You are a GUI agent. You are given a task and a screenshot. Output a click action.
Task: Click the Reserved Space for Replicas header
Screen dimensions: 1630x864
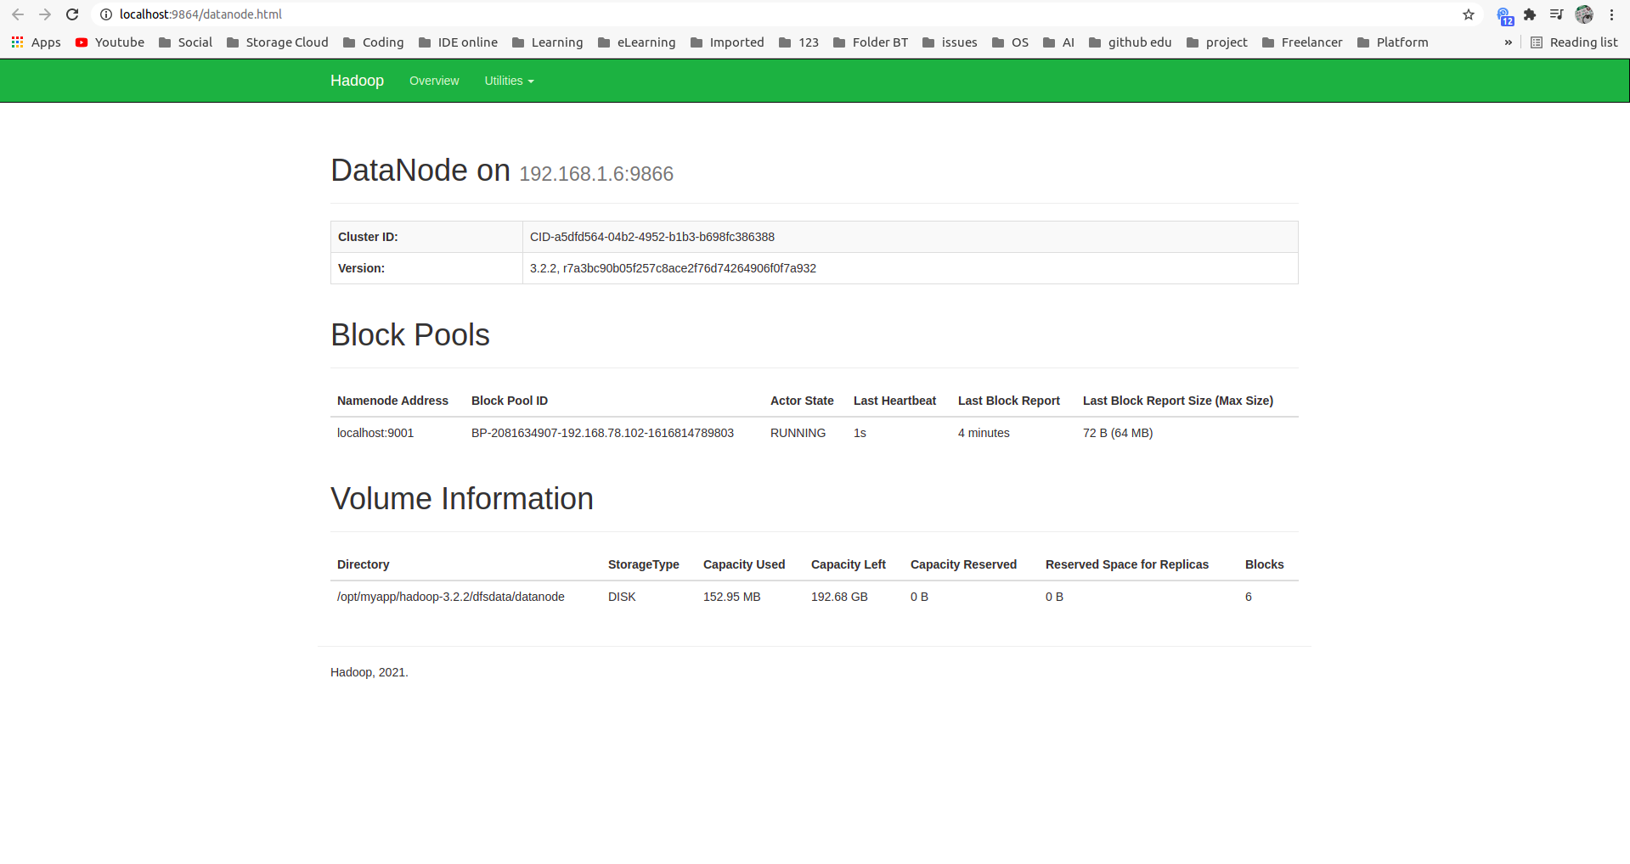(1127, 564)
